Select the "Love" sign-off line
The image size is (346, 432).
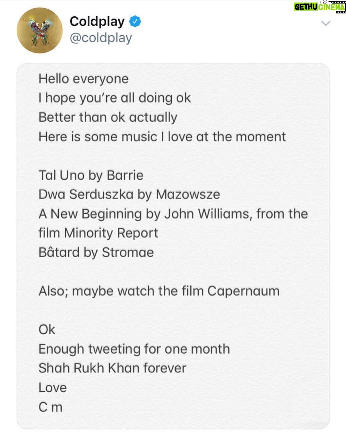pos(53,388)
